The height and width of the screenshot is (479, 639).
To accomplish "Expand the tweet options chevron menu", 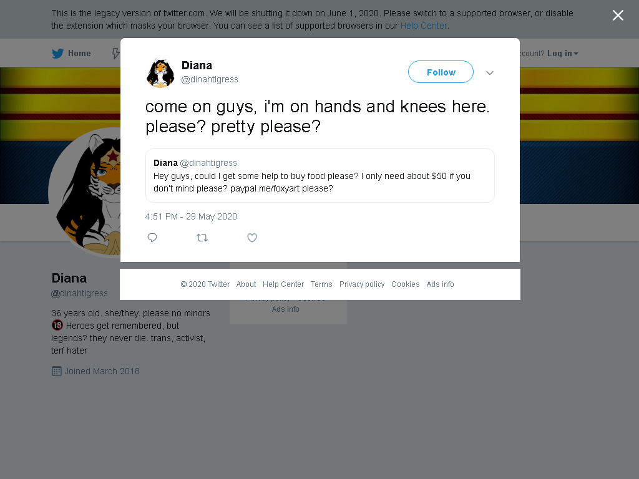I will [490, 73].
